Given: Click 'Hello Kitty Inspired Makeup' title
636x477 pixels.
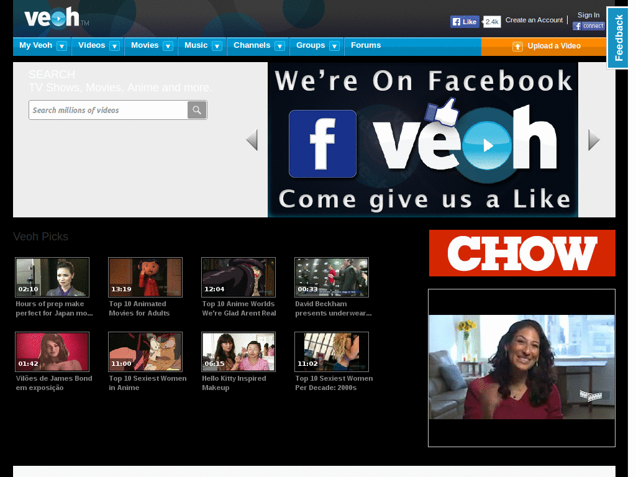Looking at the screenshot, I should point(234,383).
